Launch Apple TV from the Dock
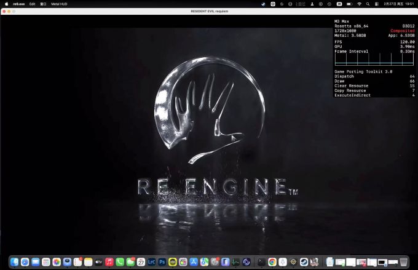Viewport: 418px width, 270px height. tap(98, 262)
